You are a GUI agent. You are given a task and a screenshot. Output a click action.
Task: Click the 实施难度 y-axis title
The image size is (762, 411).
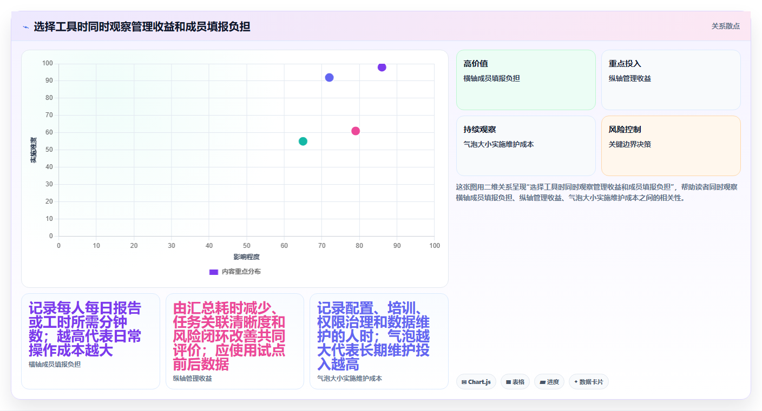[34, 150]
